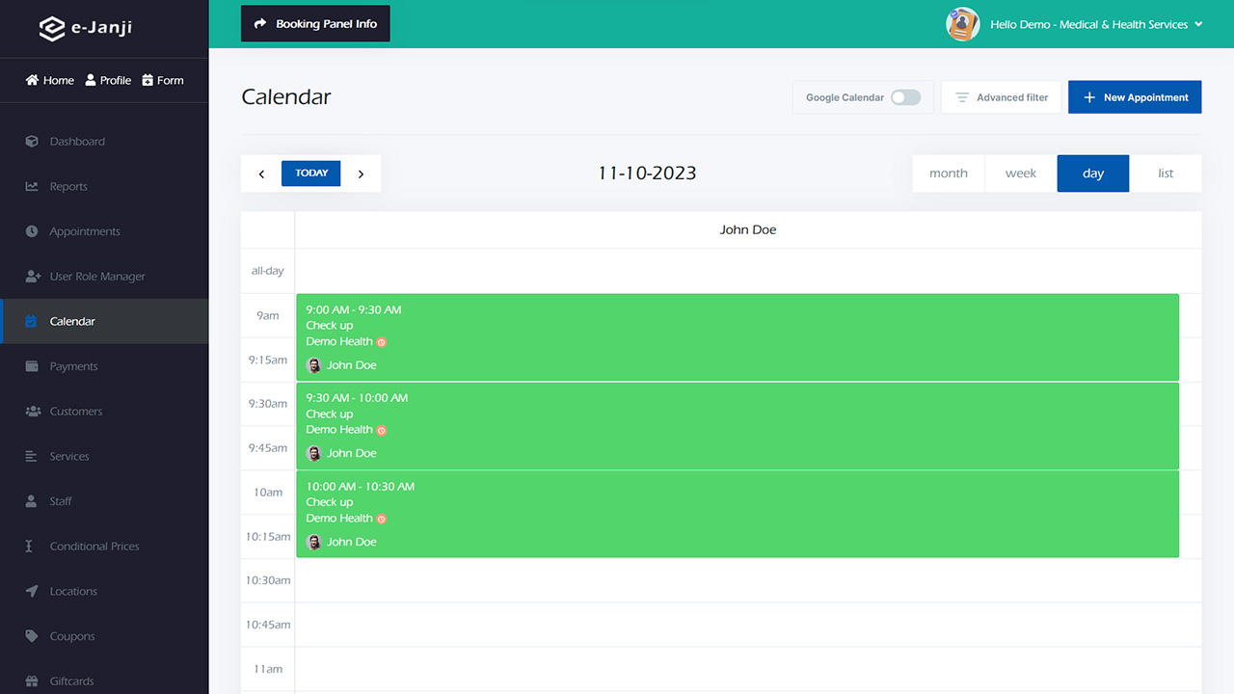1234x694 pixels.
Task: Select the Staff person icon
Action: tap(32, 501)
